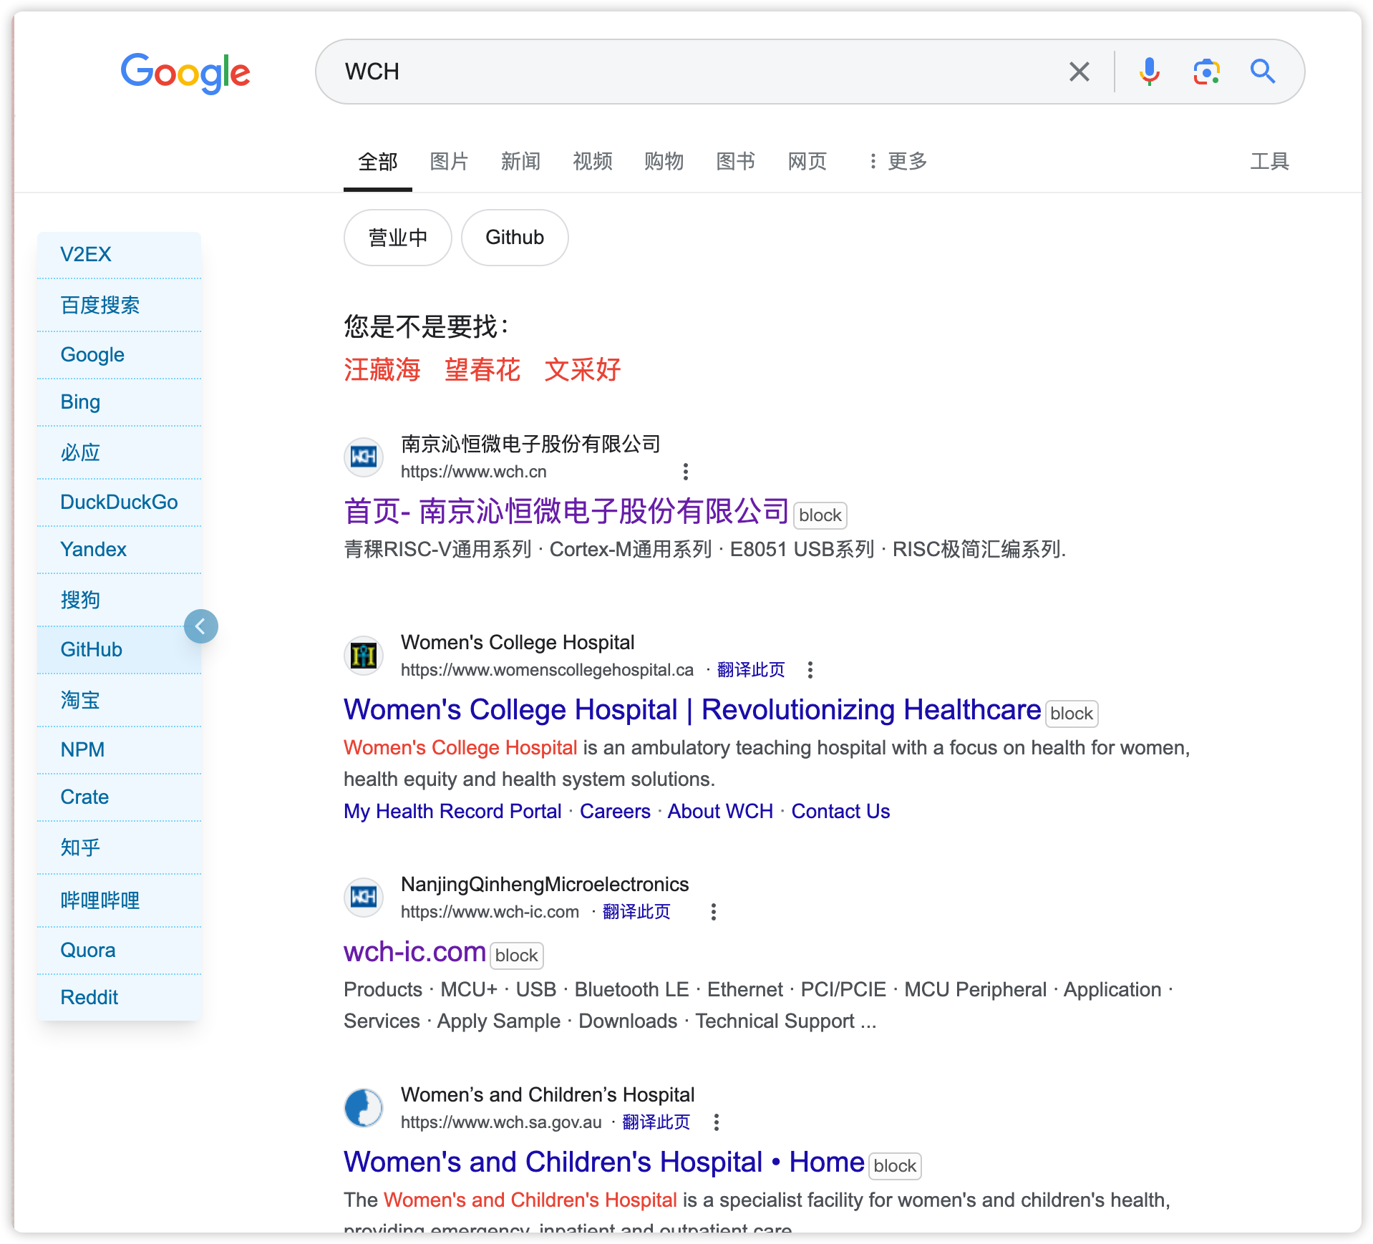This screenshot has width=1373, height=1244.
Task: Open options menu for womenscollegehospital.ca result
Action: point(810,670)
